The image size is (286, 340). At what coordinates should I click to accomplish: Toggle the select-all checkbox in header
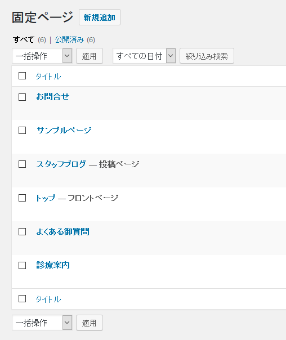point(23,76)
